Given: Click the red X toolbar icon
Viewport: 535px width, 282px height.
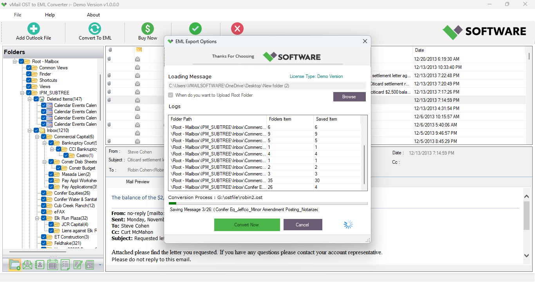Looking at the screenshot, I should point(237,29).
